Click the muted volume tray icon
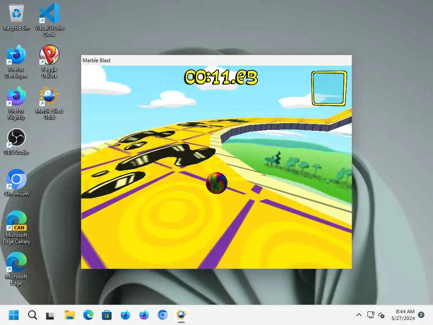 (x=381, y=315)
